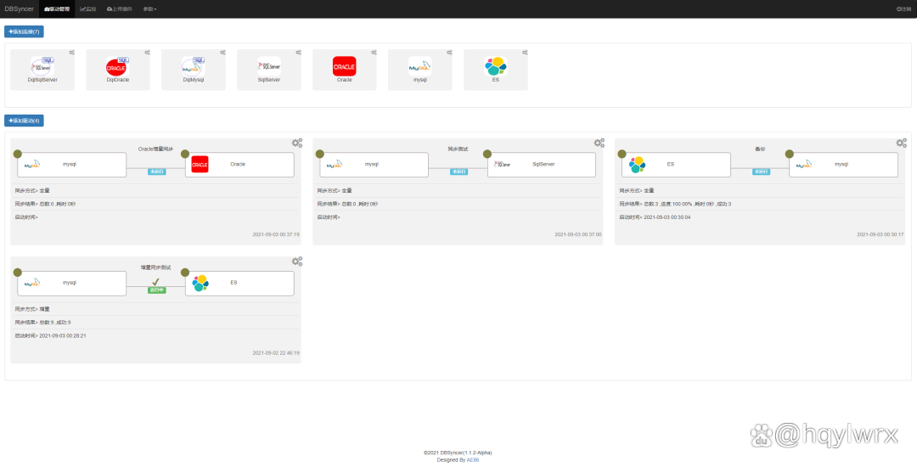The width and height of the screenshot is (917, 467).
Task: Click the 未运行 status badge in 备份
Action: 760,172
